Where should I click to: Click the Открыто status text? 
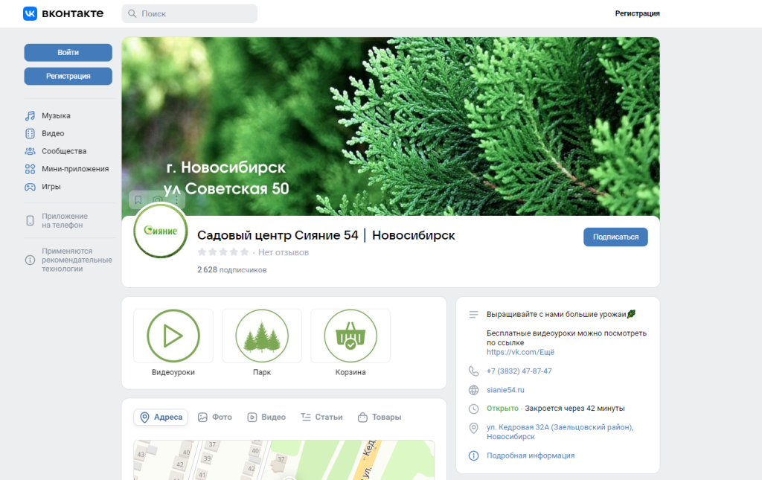point(502,409)
